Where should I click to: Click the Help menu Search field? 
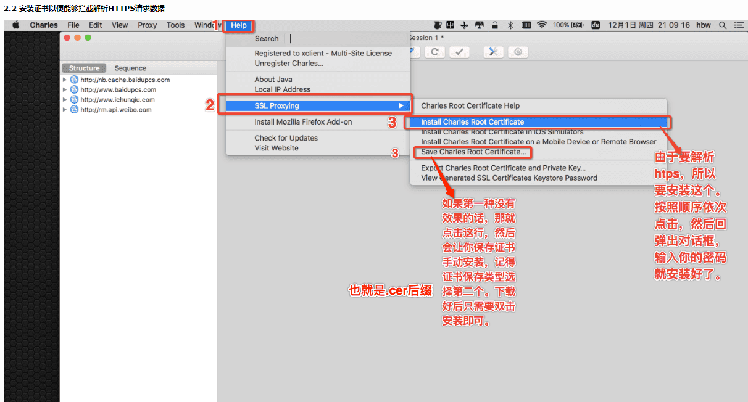click(347, 38)
